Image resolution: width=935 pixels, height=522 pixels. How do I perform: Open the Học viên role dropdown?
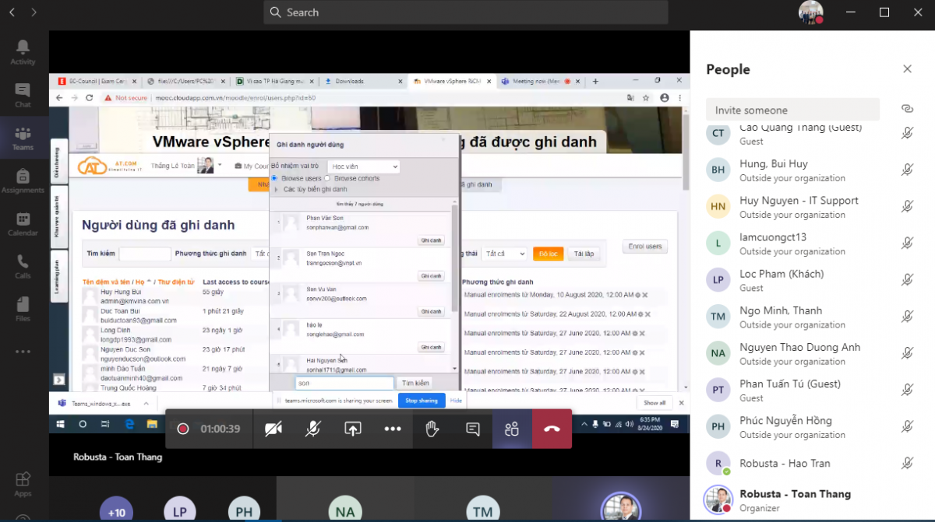(x=363, y=166)
